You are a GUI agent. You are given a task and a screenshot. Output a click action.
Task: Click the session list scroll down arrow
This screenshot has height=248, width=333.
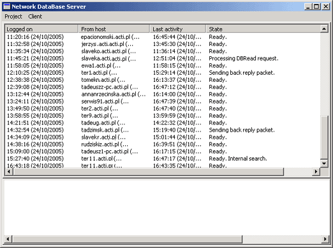coord(324,164)
